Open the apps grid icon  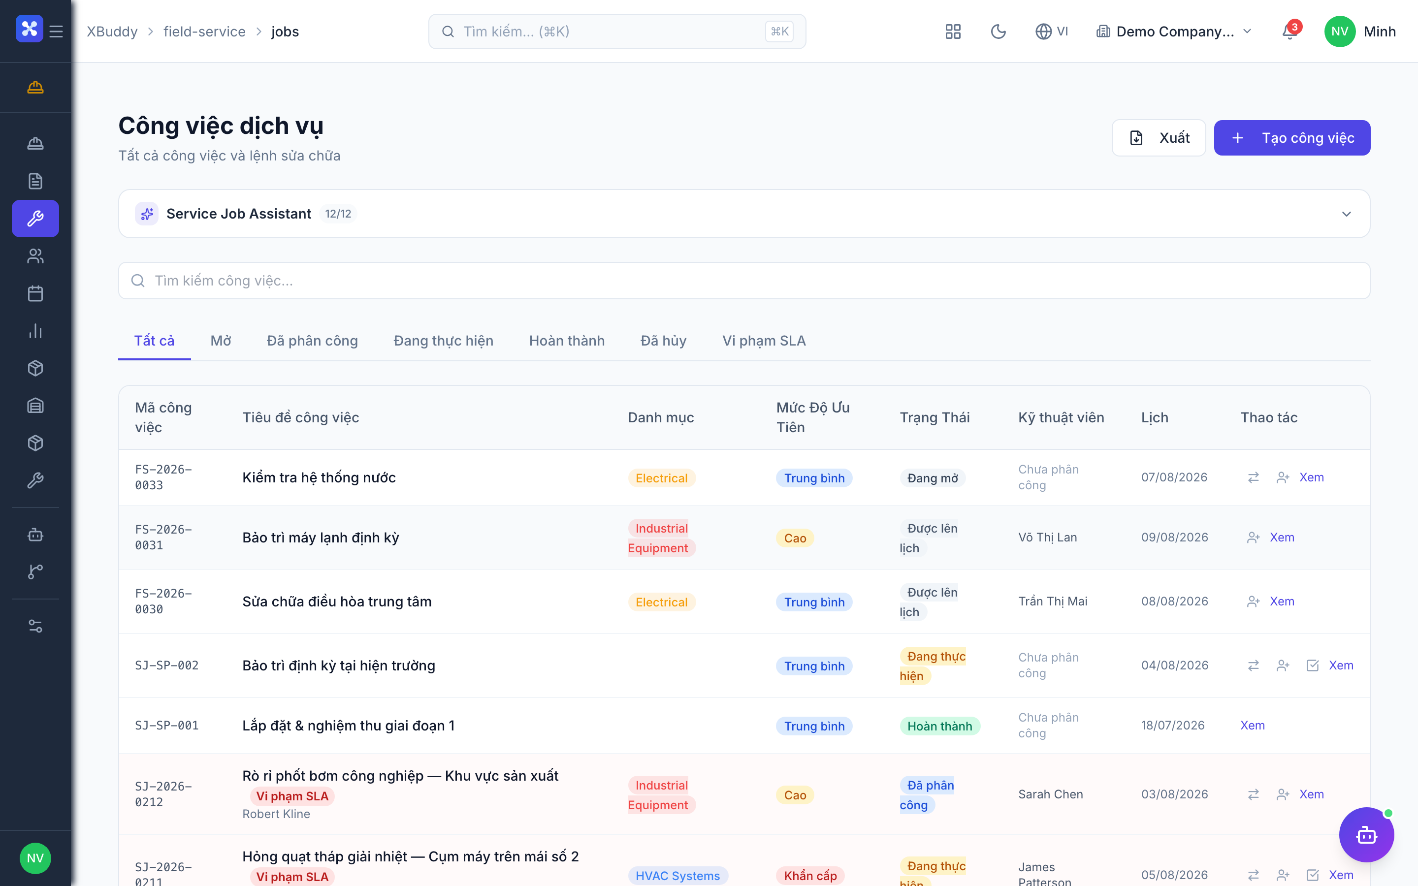(953, 32)
